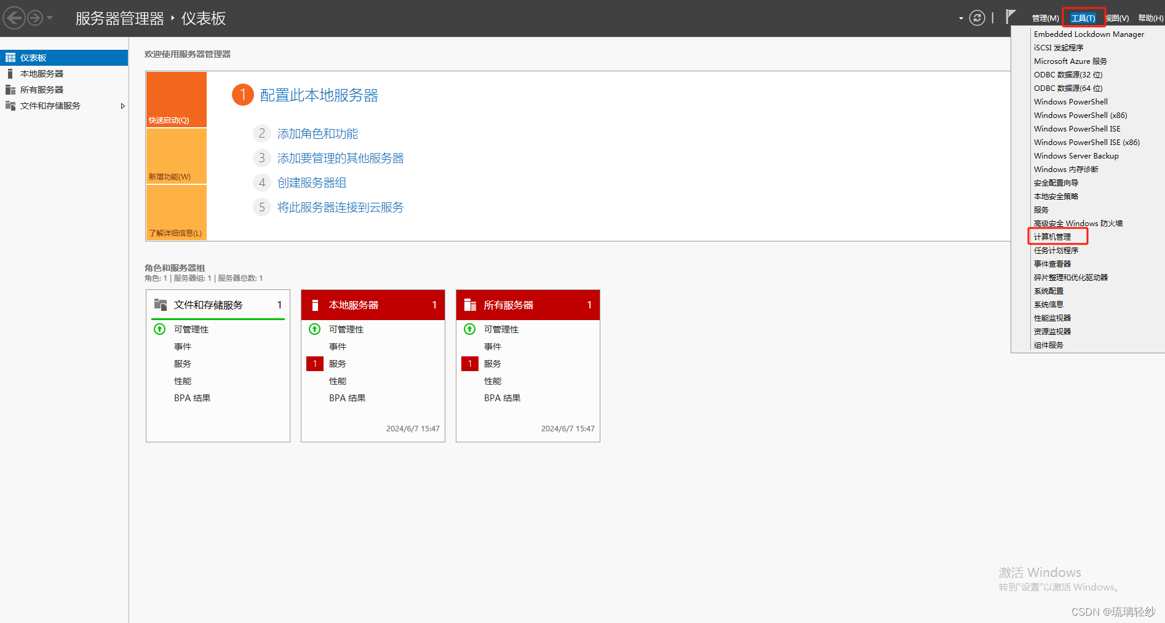Choose 任务计划程序 menu entry
The width and height of the screenshot is (1165, 623).
(1056, 251)
